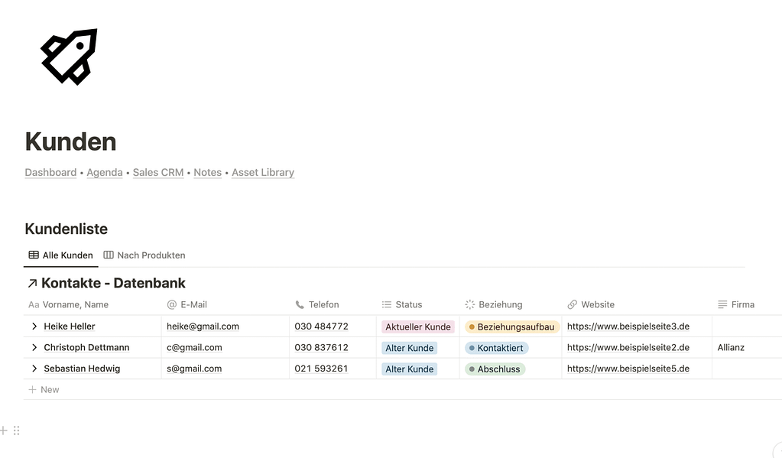Click the Telefon column header
Viewport: 782px width, 458px height.
point(323,304)
